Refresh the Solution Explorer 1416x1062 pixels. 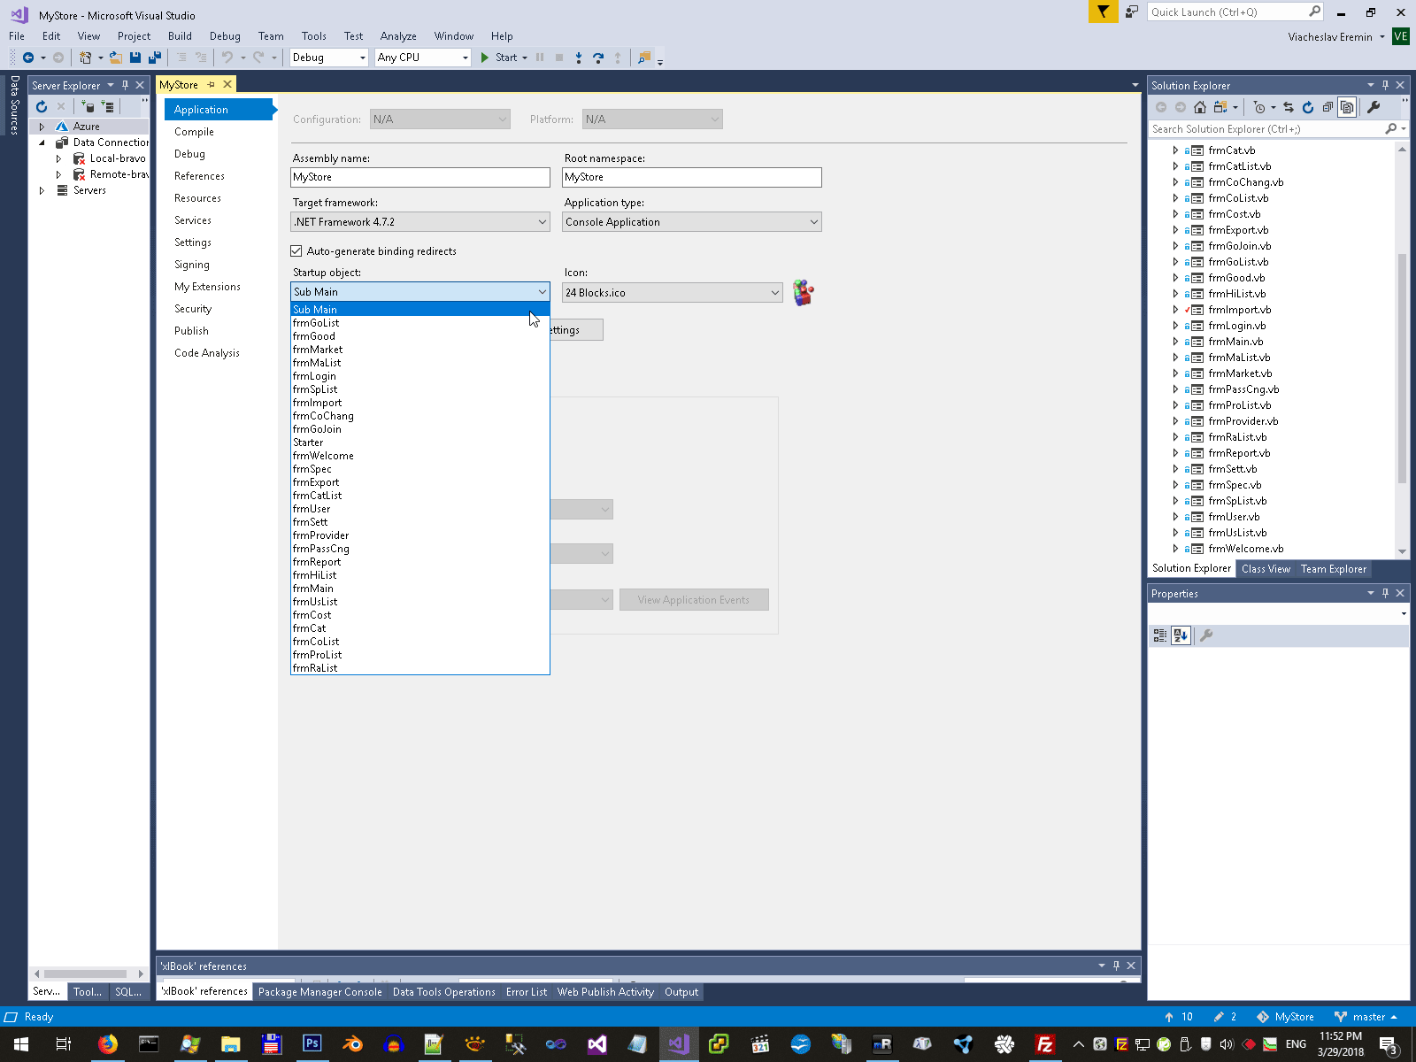[1308, 107]
